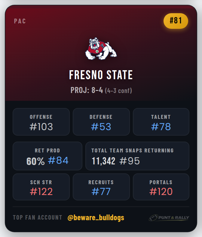Screen dimensions: 202x237
Task: Select Total Team Snaps Returning card
Action: click(137, 156)
